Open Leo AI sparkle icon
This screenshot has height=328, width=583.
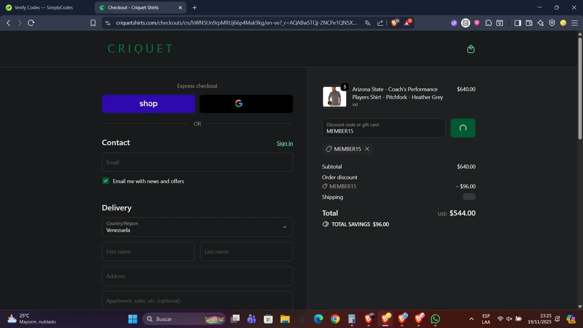(x=541, y=23)
